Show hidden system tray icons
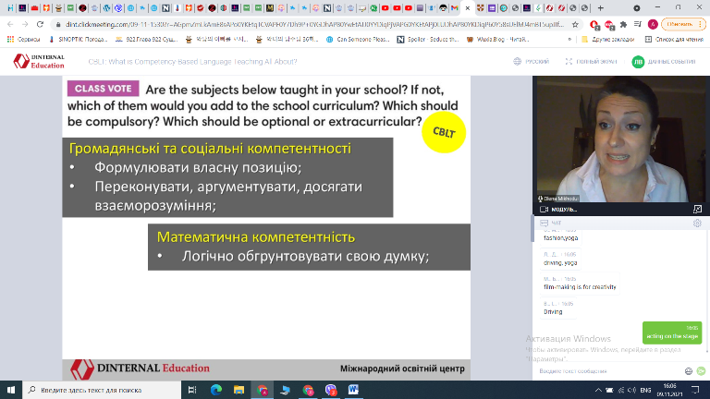This screenshot has width=710, height=399. [x=598, y=390]
